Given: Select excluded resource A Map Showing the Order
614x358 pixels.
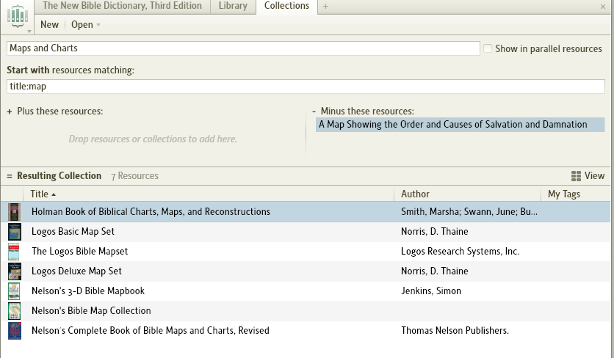Looking at the screenshot, I should [x=460, y=125].
